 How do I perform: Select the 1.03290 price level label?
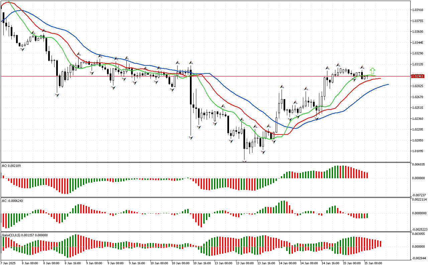click(x=418, y=53)
